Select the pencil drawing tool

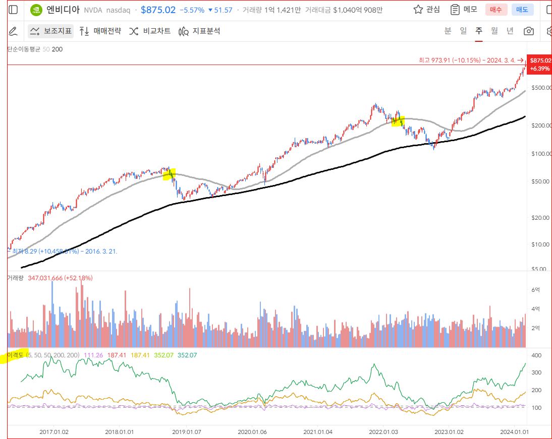[x=13, y=31]
